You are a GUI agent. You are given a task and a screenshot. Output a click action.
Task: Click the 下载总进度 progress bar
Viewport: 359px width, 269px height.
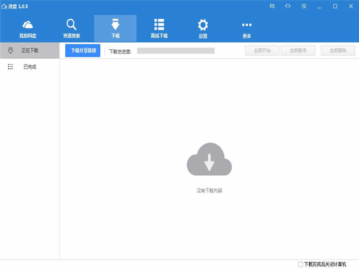tap(175, 51)
